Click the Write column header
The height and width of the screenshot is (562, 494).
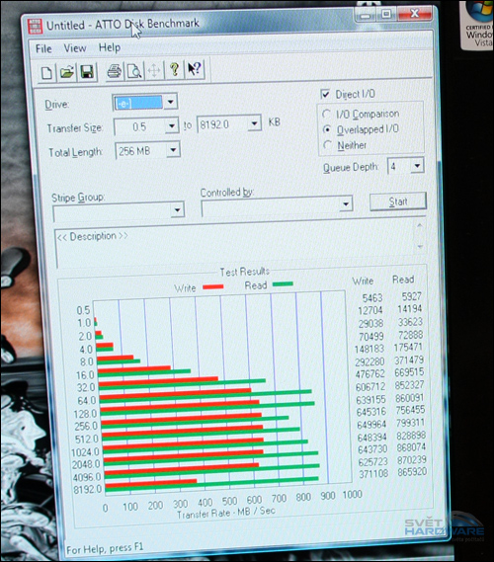[x=363, y=281]
